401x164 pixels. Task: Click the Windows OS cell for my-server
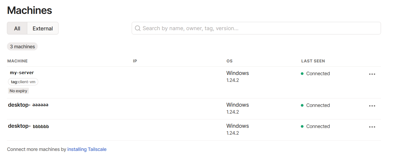[238, 73]
